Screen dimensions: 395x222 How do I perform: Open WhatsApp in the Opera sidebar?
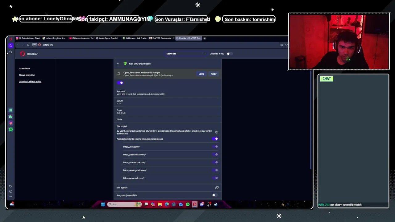(11, 117)
